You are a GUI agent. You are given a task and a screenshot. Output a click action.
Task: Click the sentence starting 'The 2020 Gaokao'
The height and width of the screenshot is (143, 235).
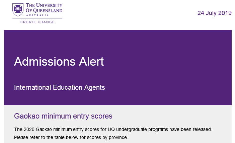[x=113, y=129]
